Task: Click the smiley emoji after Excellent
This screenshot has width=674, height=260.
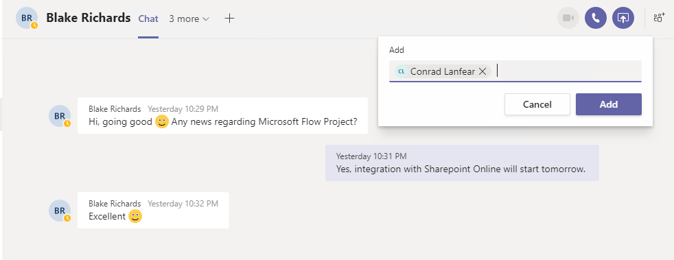Action: tap(135, 216)
